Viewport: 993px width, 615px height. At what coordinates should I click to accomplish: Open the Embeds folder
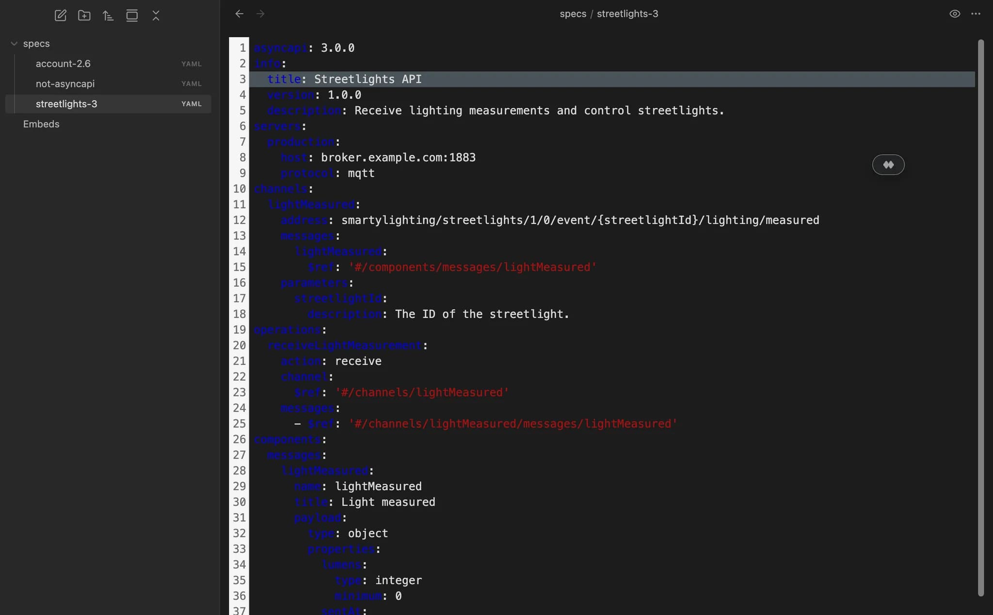point(41,124)
